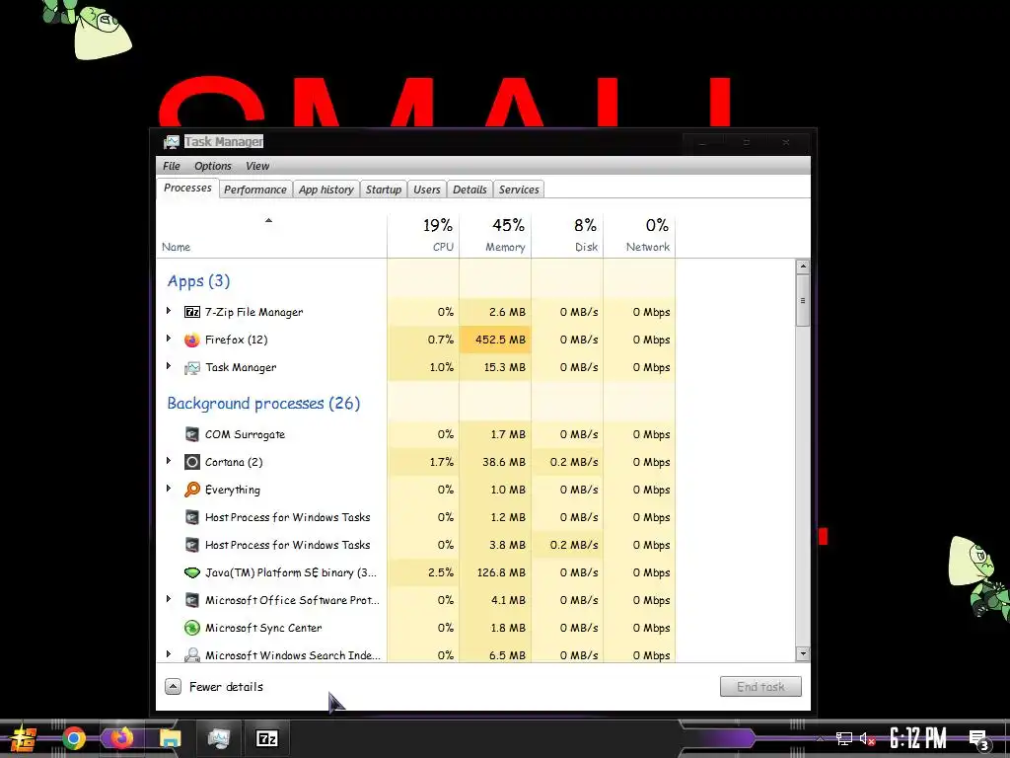Screen dimensions: 1010x758
Task: Click the scrollbar down arrow
Action: (803, 653)
